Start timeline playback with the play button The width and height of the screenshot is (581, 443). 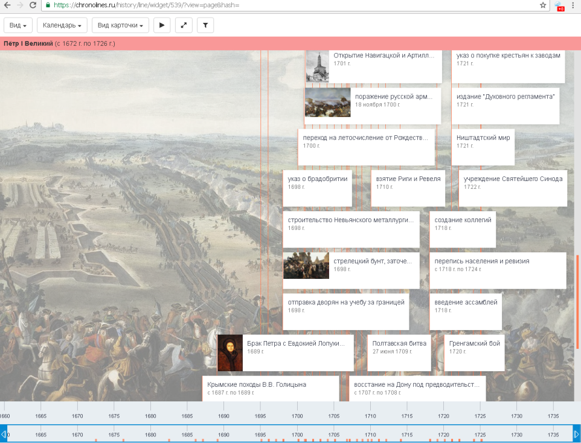pyautogui.click(x=162, y=25)
